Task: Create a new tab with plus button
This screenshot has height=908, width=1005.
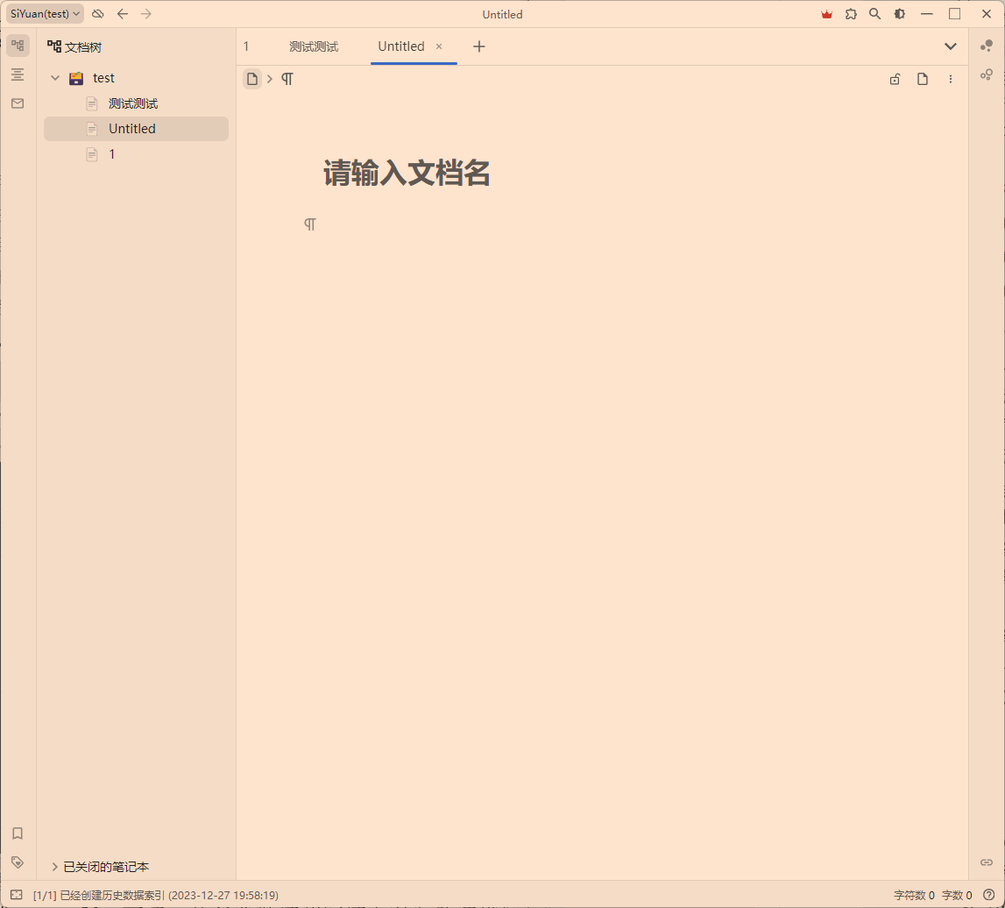Action: 478,46
